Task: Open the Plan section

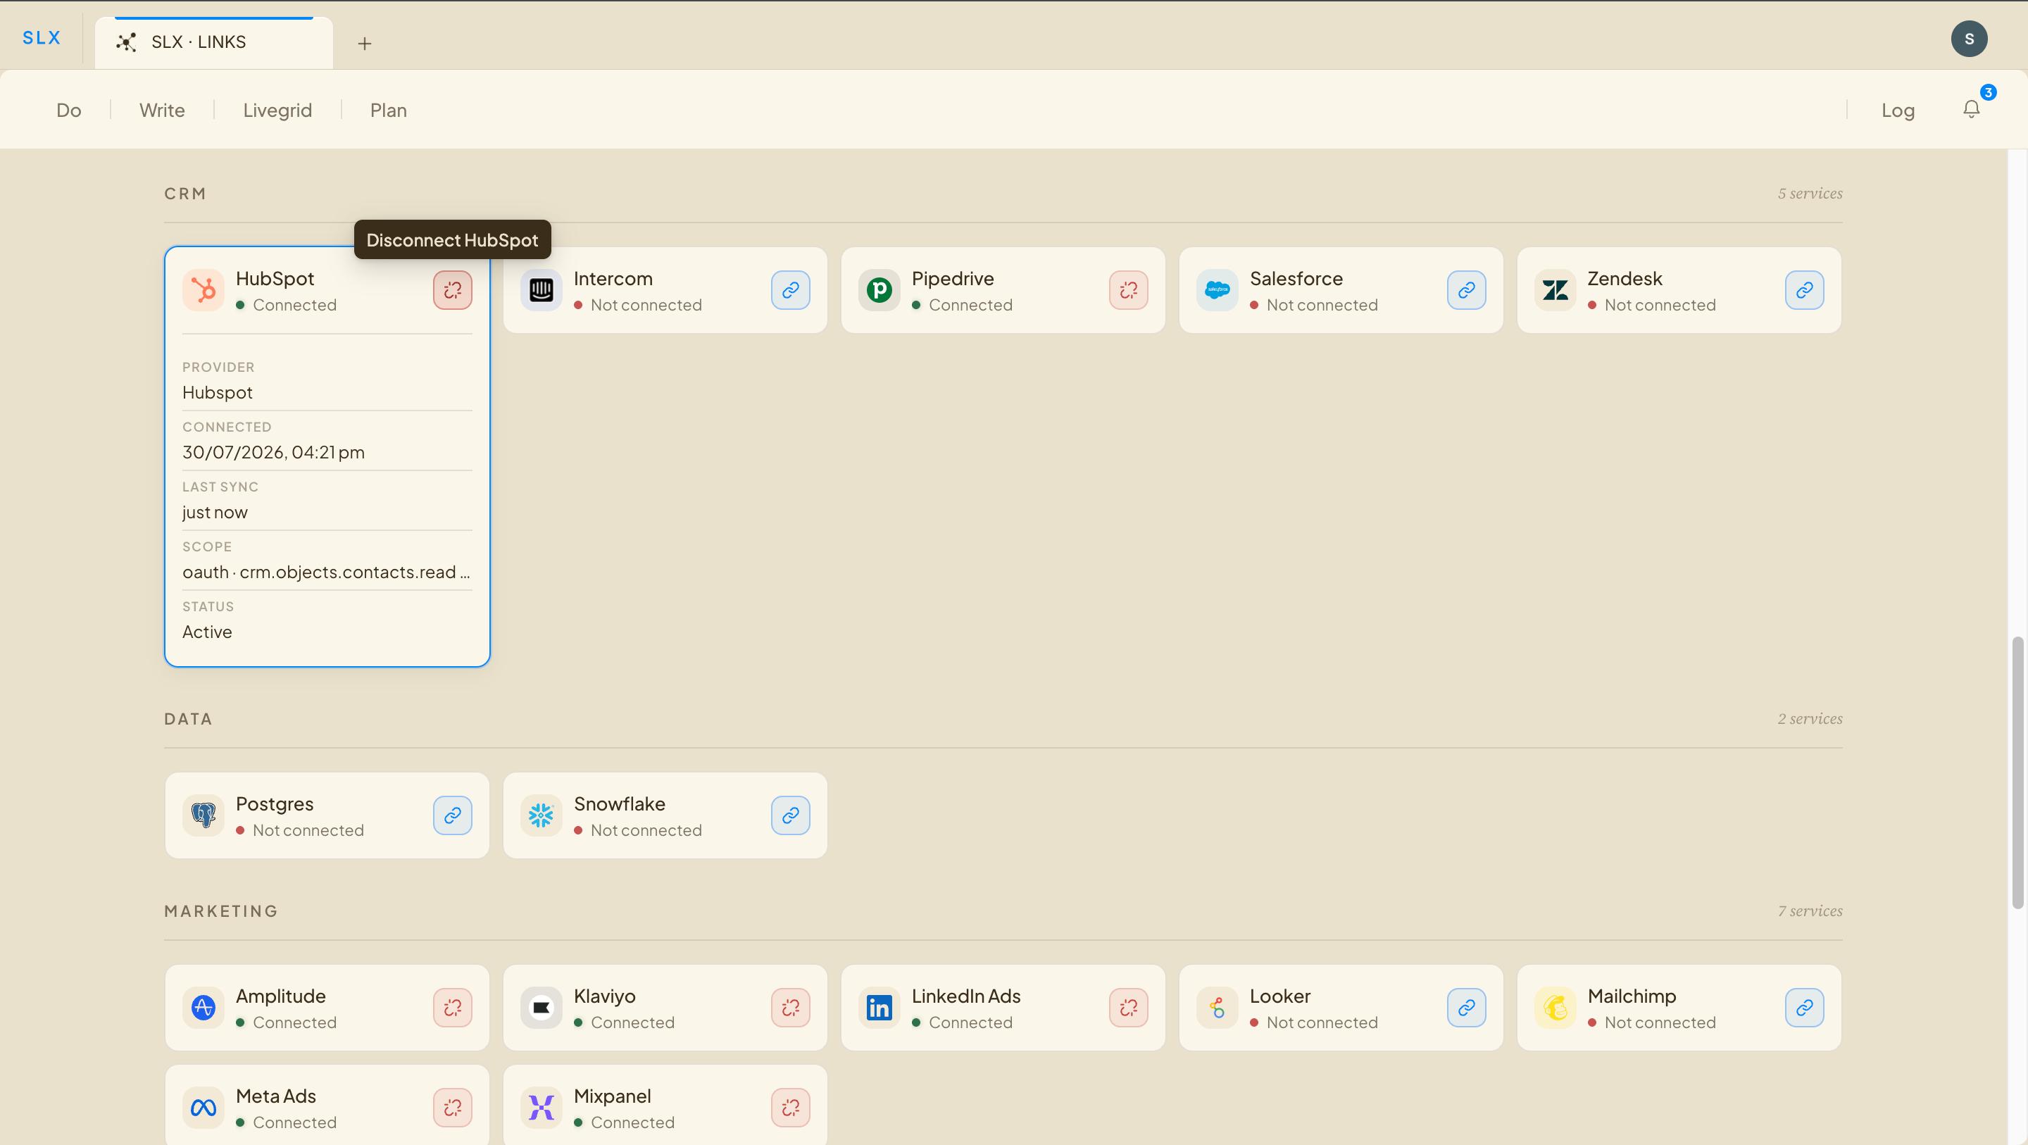Action: [389, 109]
